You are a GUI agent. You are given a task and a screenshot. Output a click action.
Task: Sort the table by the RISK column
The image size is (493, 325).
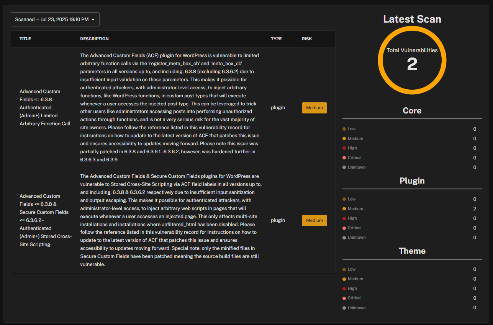click(307, 39)
